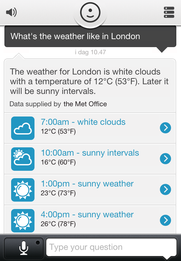Click the 4:00pm sun weather icon
181x261 pixels.
point(23,220)
